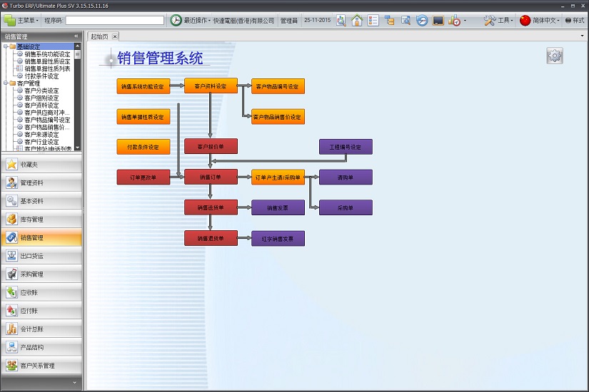Screen dimensions: 589x392
Task: Click the 销售订单 flowchart box
Action: [211, 177]
